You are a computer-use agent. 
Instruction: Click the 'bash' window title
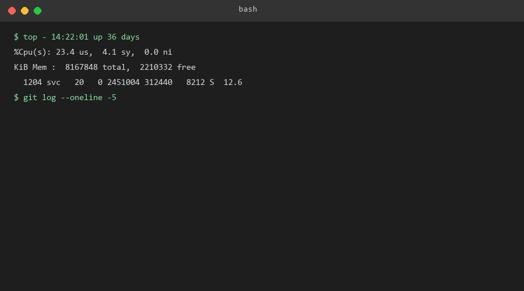(x=247, y=9)
